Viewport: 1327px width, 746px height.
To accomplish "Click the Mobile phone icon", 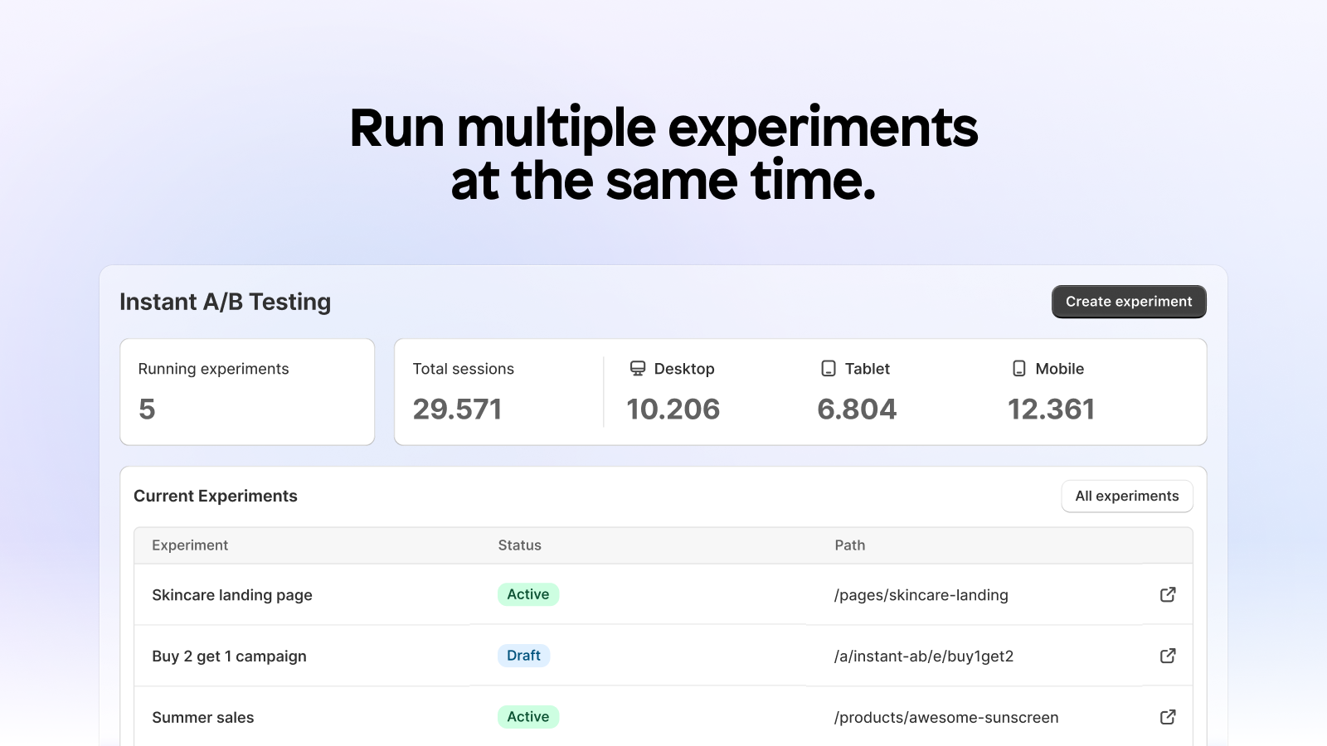I will (1018, 368).
